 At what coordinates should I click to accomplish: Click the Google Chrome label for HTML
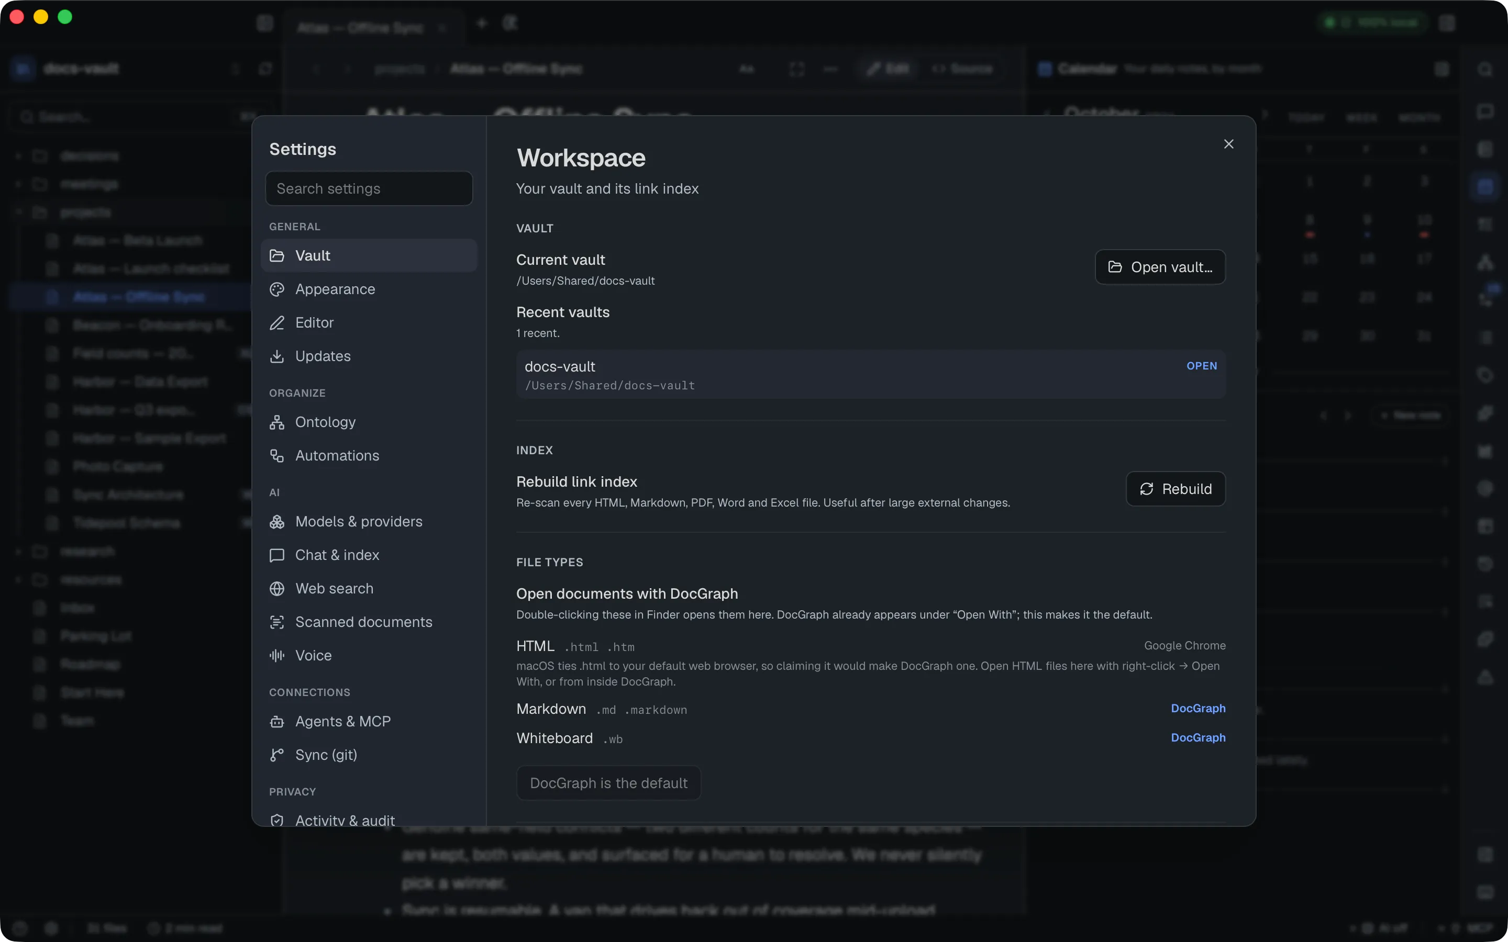click(x=1184, y=646)
